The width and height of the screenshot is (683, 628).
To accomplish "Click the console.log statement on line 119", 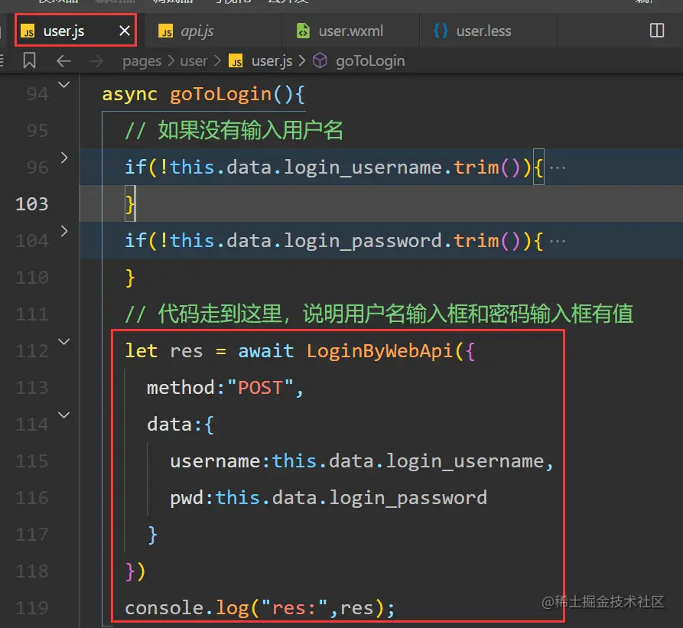I will (x=259, y=608).
